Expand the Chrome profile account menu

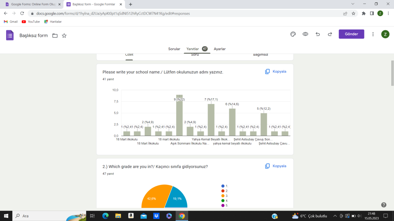click(x=381, y=13)
